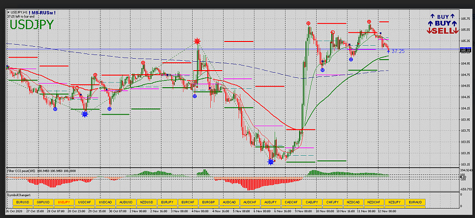This screenshot has height=218, width=475.
Task: Select the highlighted USDJPY symbol button
Action: point(64,202)
